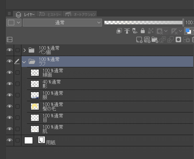Hide the ラフ folder with eye icon
The image size is (194, 159).
click(9, 61)
